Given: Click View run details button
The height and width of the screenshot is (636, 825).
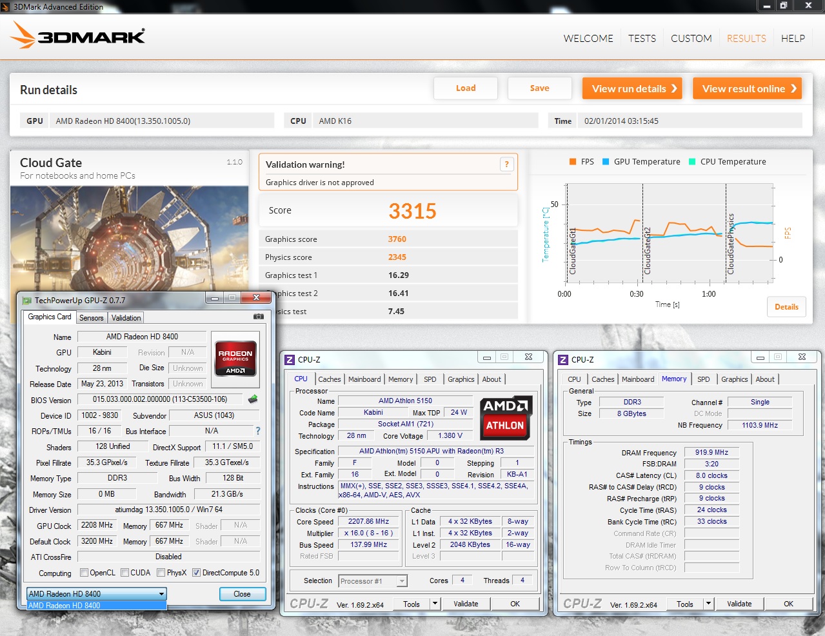Looking at the screenshot, I should pyautogui.click(x=633, y=88).
